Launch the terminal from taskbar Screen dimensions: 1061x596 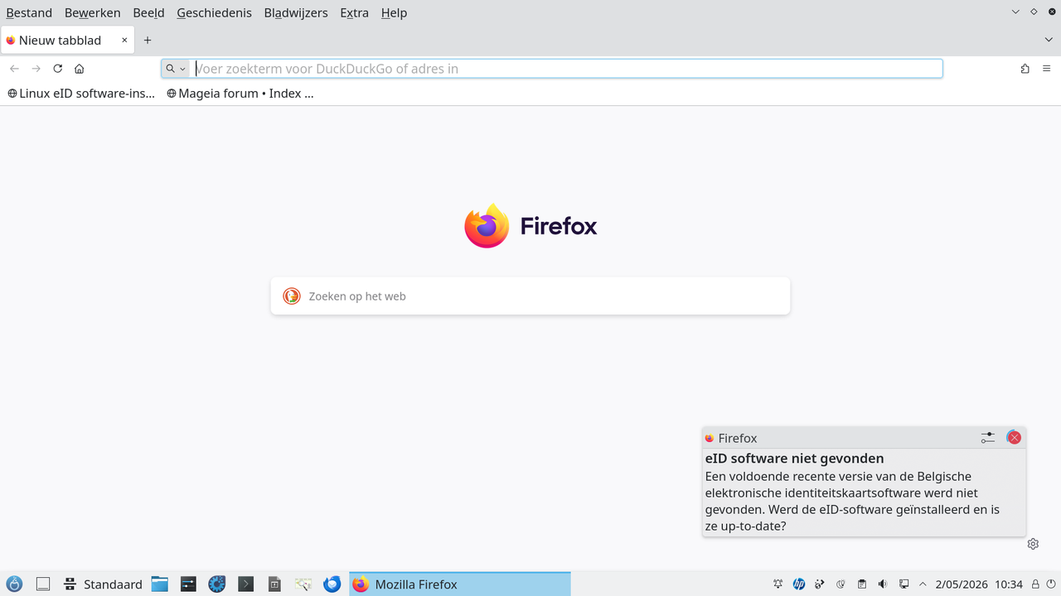pyautogui.click(x=245, y=584)
